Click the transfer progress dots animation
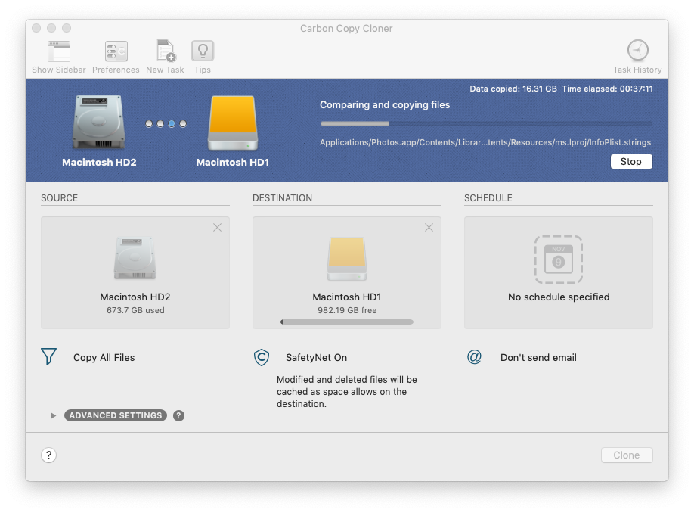694x513 pixels. coord(166,124)
